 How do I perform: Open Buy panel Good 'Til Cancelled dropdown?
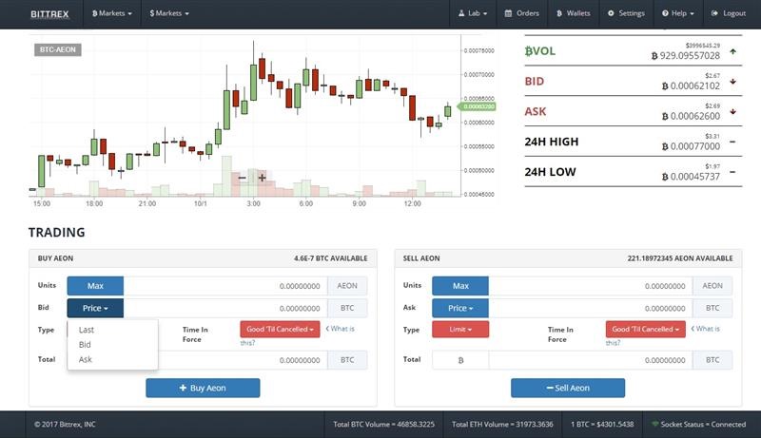(x=280, y=329)
